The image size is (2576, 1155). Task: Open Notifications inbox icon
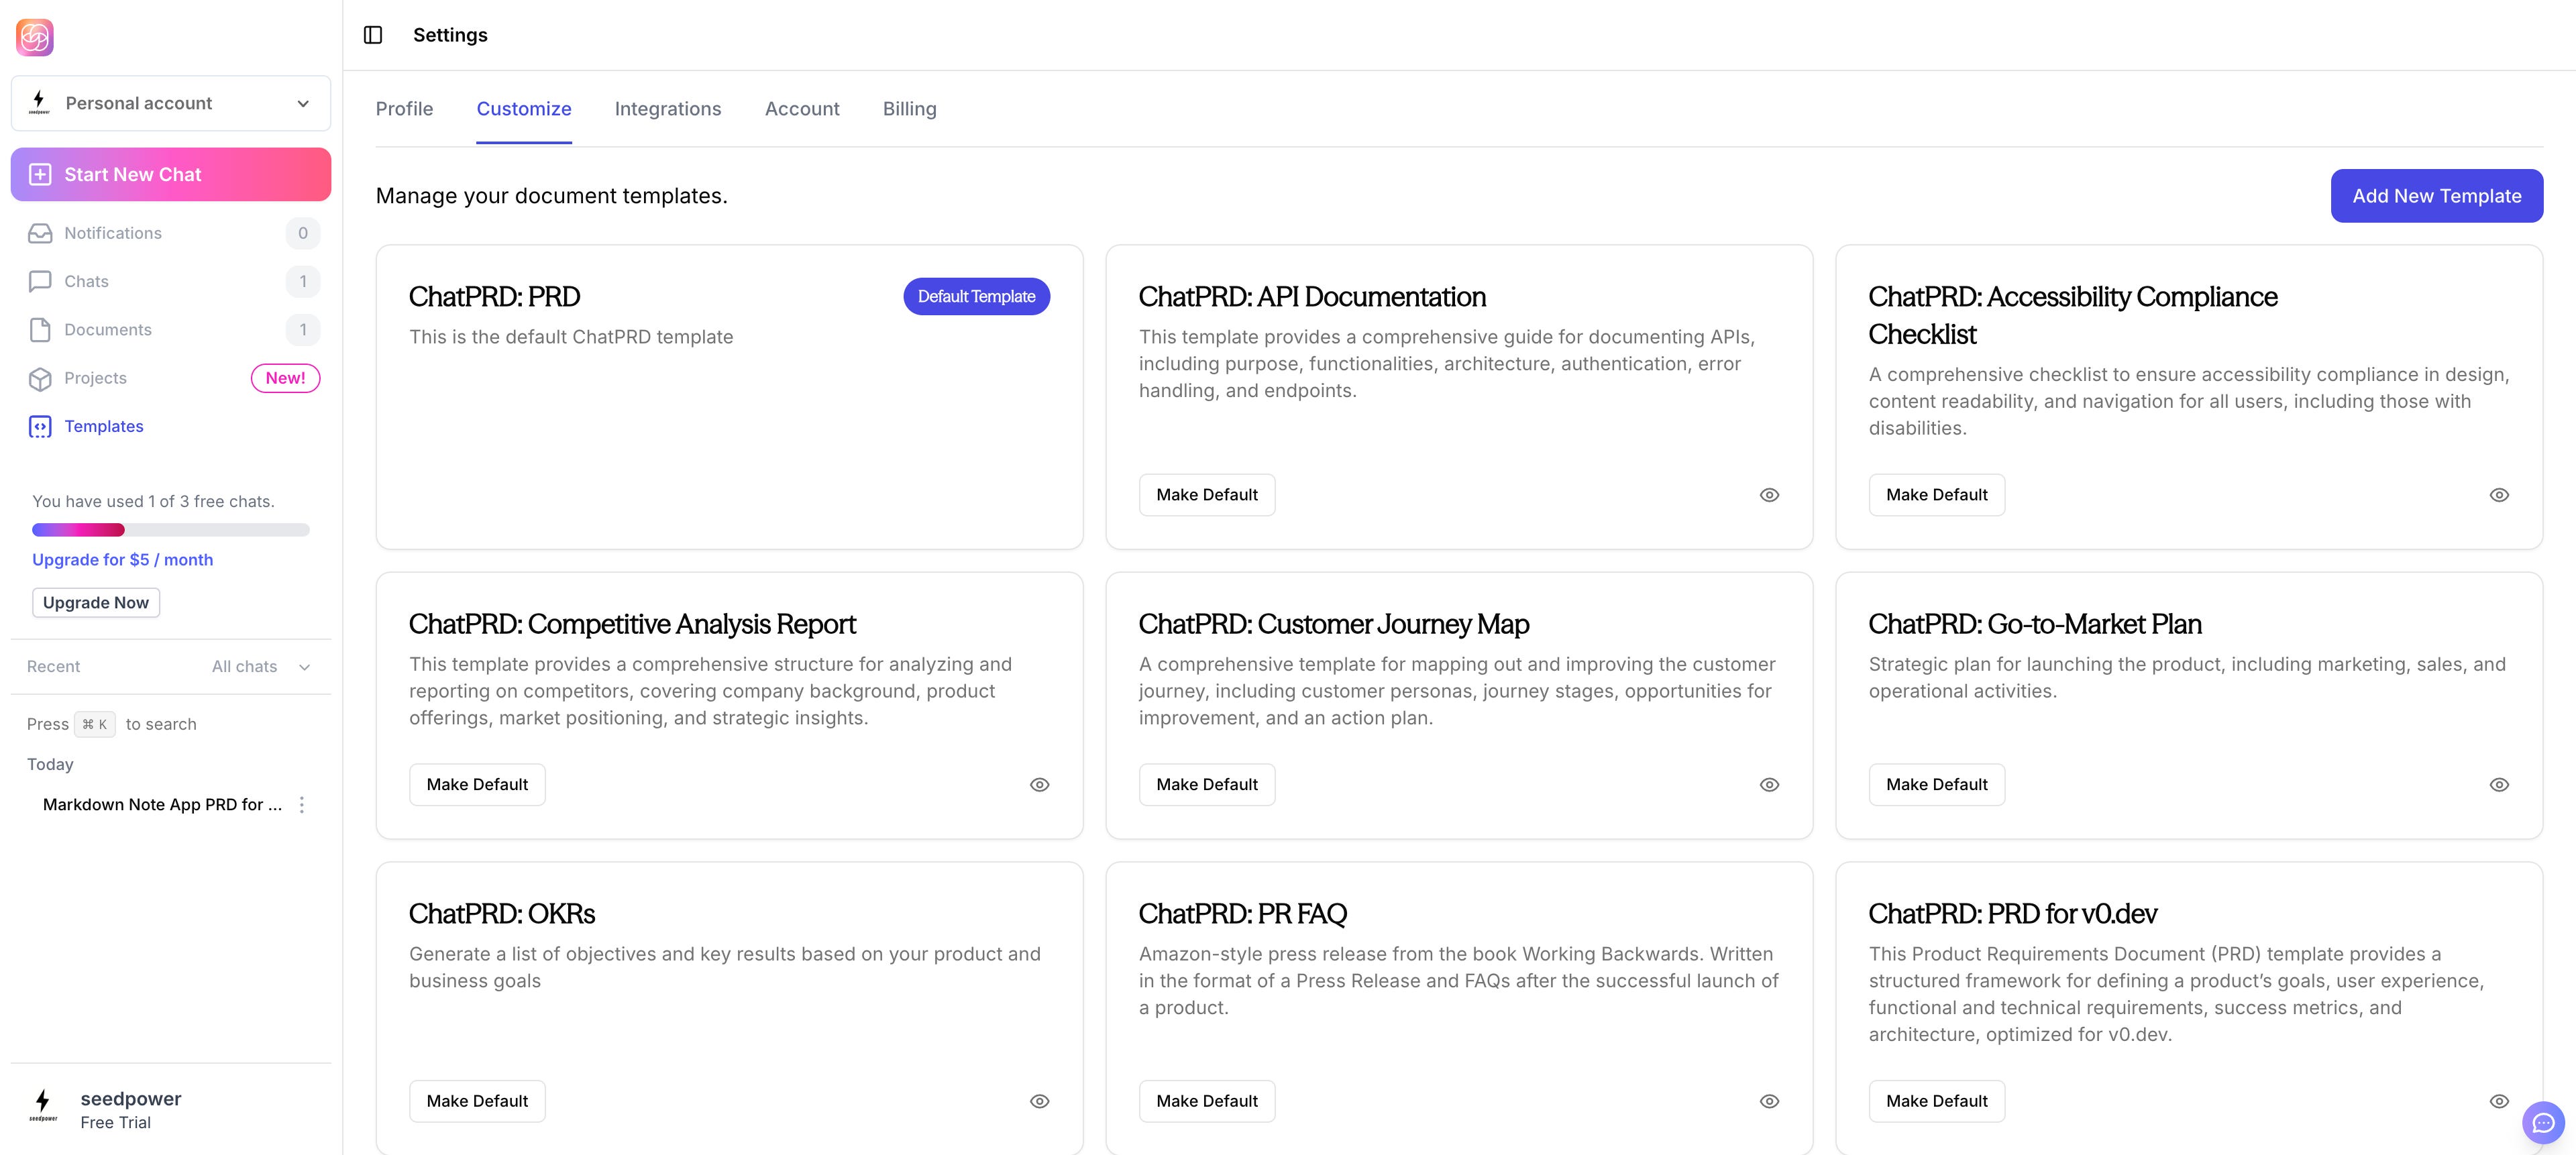point(40,233)
